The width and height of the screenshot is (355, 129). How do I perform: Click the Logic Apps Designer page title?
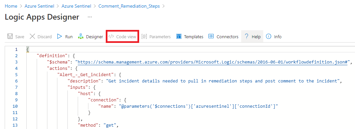[42, 17]
